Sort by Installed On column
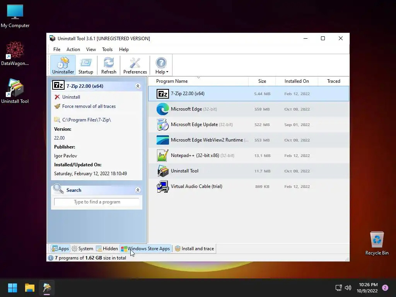The image size is (396, 297). coord(297,81)
